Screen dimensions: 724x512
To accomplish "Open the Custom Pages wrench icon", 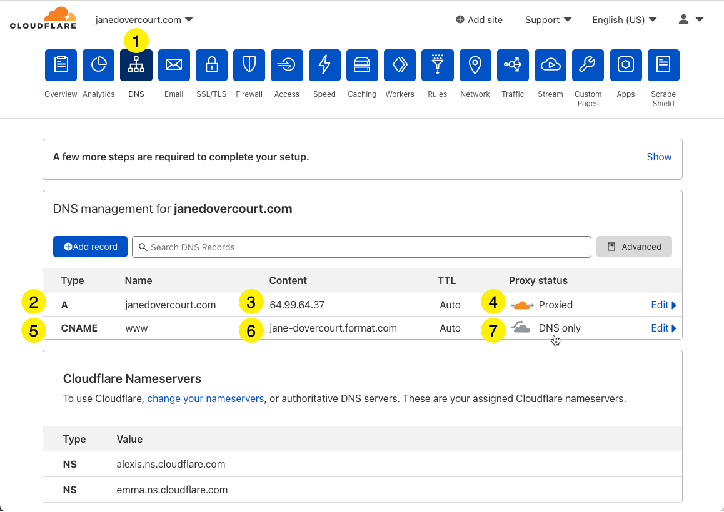I will click(588, 65).
